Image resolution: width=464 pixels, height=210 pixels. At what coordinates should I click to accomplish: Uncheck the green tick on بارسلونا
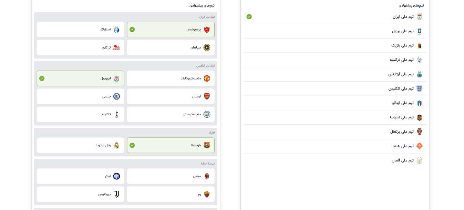click(132, 145)
